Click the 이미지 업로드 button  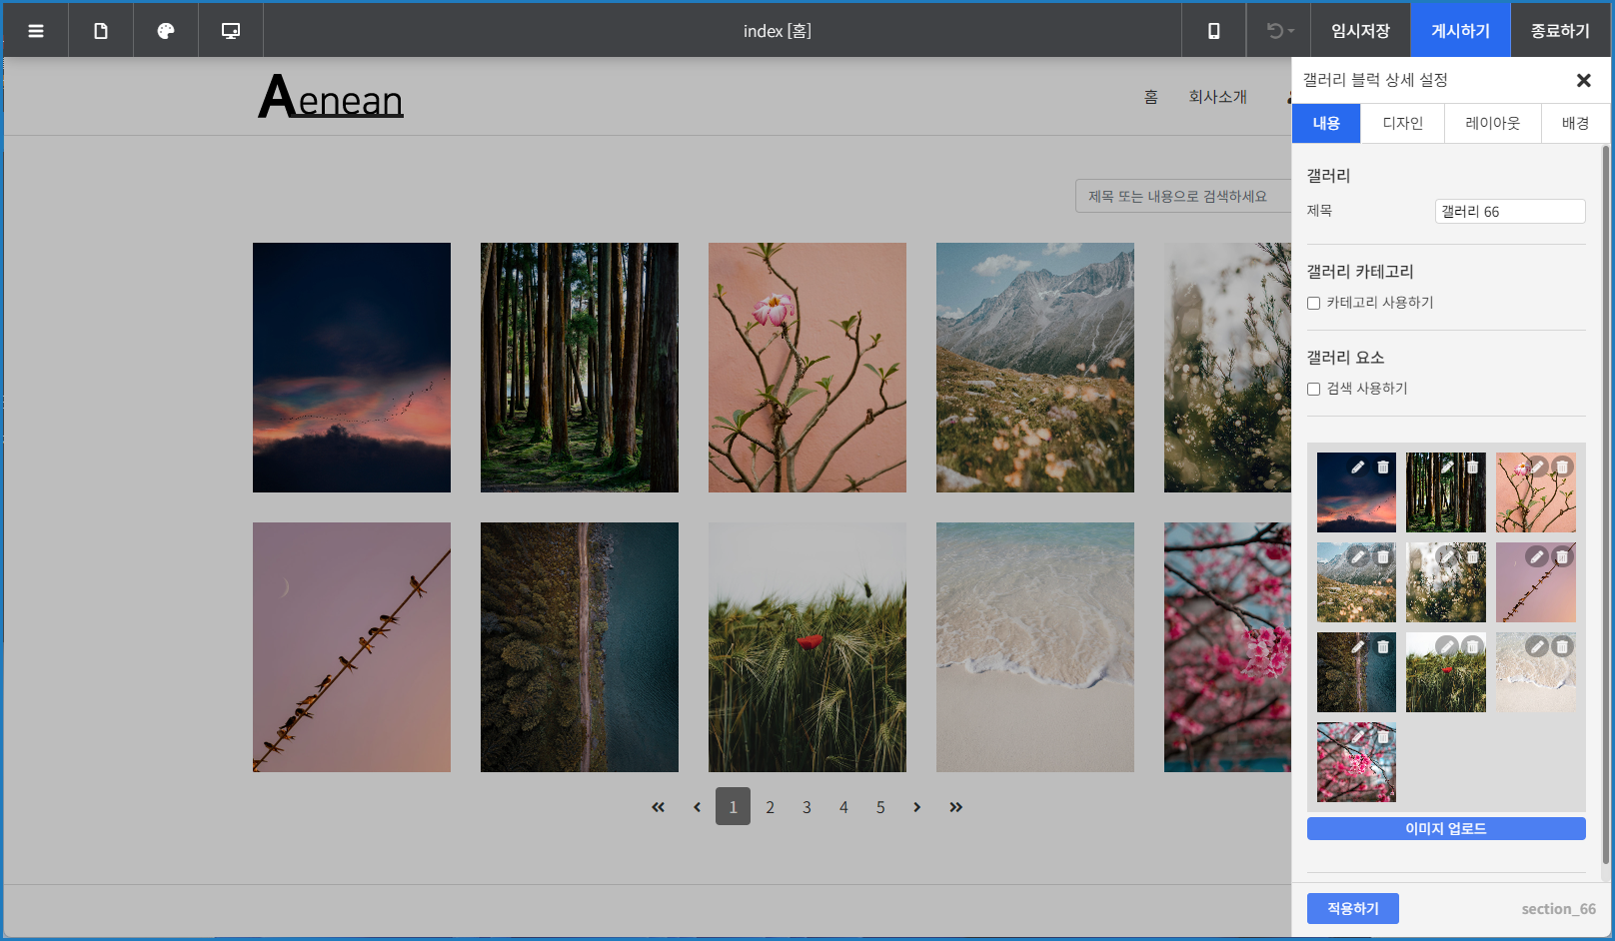point(1445,828)
